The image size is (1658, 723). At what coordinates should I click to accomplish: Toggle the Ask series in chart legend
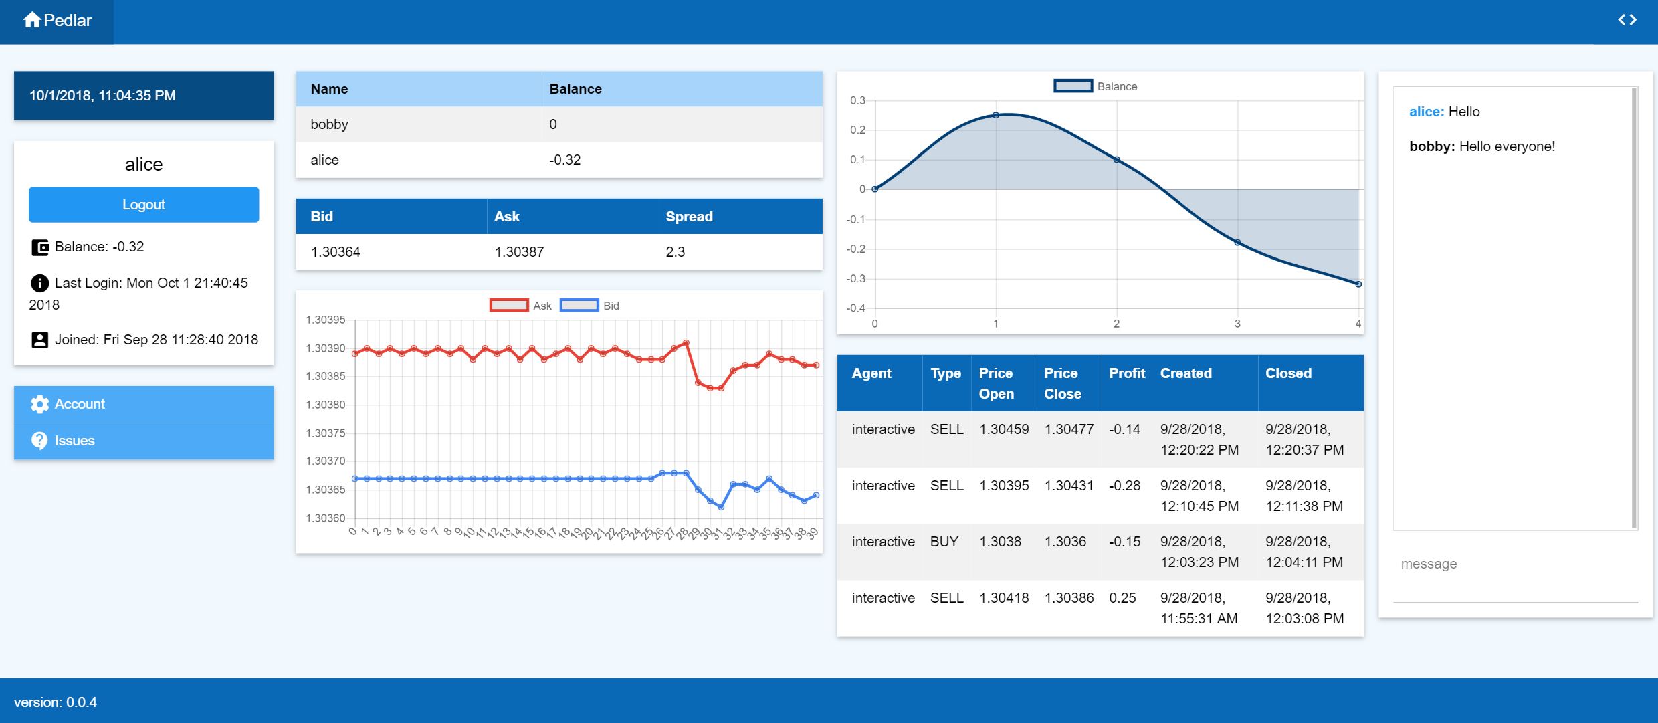509,306
